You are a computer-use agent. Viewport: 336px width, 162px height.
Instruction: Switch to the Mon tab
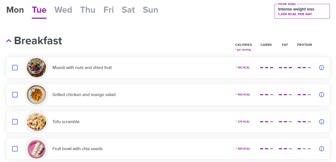[15, 10]
